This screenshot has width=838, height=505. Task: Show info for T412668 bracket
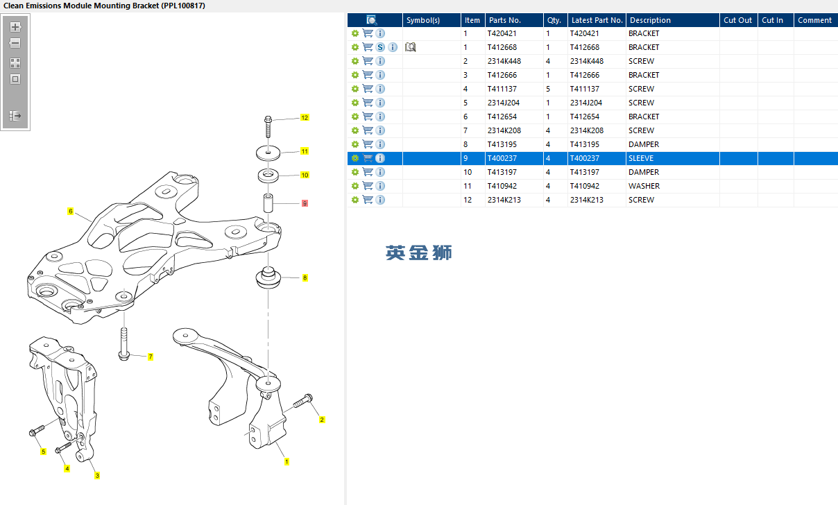point(393,47)
